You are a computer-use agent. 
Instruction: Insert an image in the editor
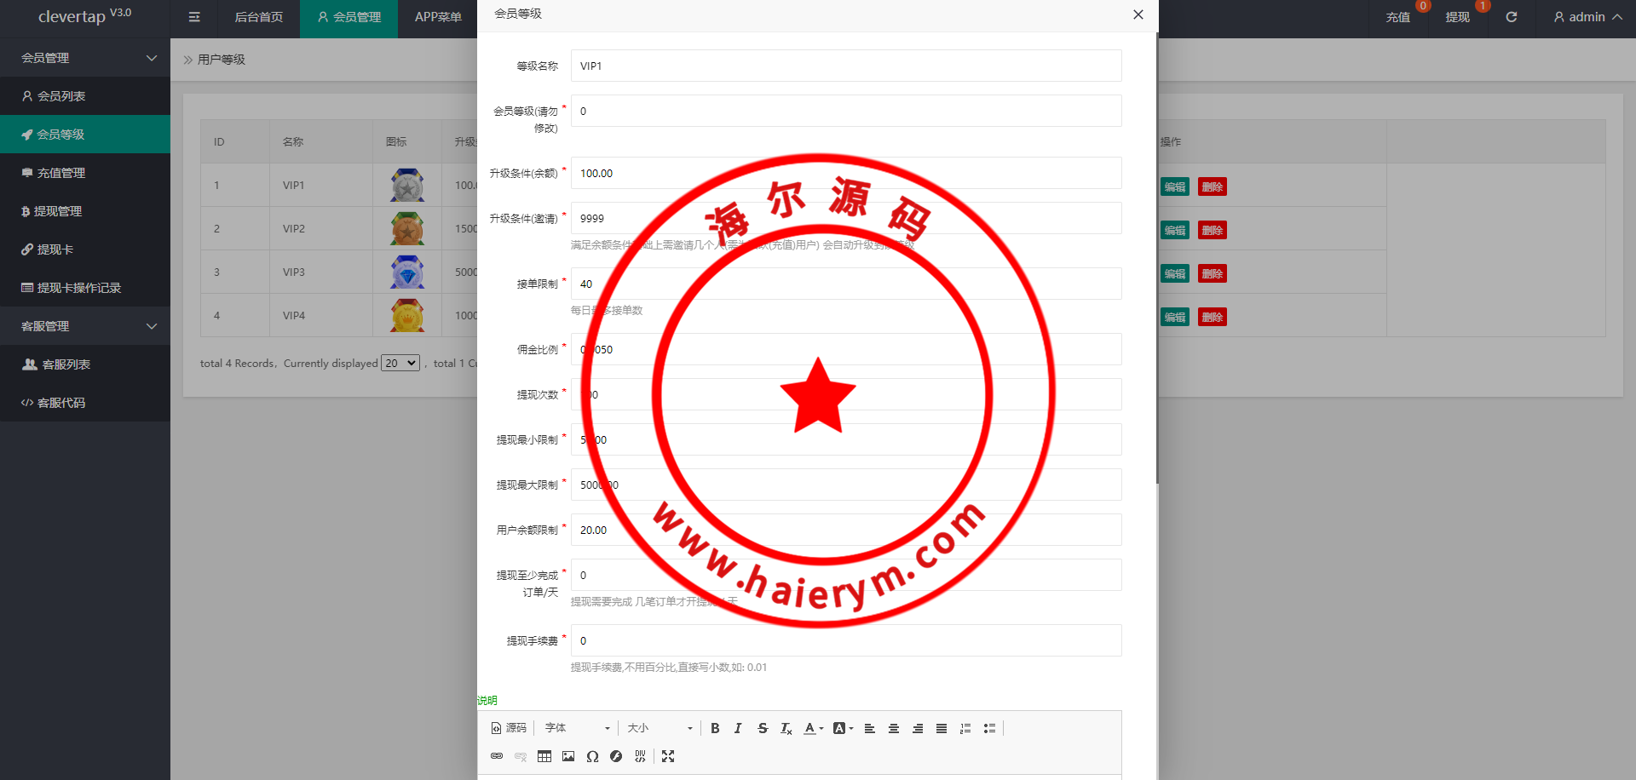[568, 756]
